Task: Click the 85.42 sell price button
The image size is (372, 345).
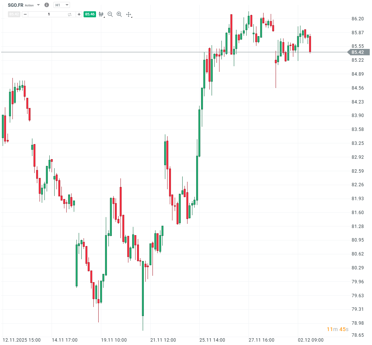Action: pyautogui.click(x=14, y=14)
